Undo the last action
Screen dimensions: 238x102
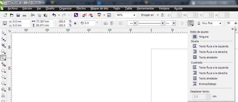point(54,15)
